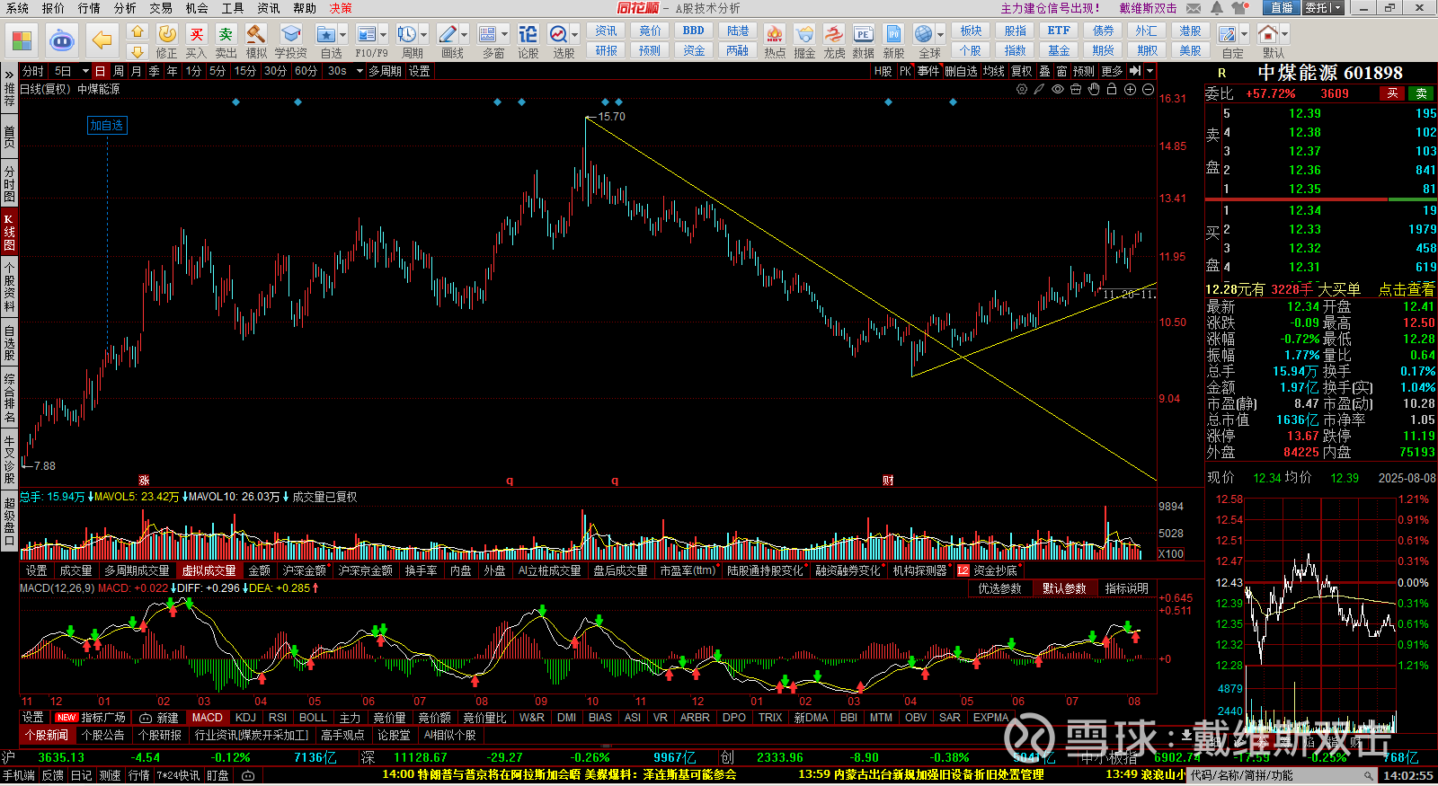
Task: Switch to the BOLL indicator tab
Action: 313,718
